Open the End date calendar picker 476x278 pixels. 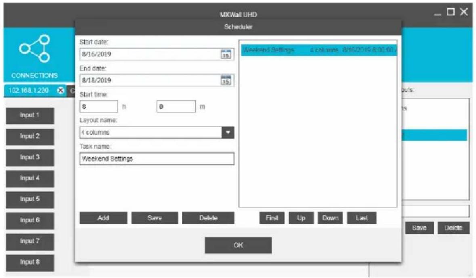point(226,80)
